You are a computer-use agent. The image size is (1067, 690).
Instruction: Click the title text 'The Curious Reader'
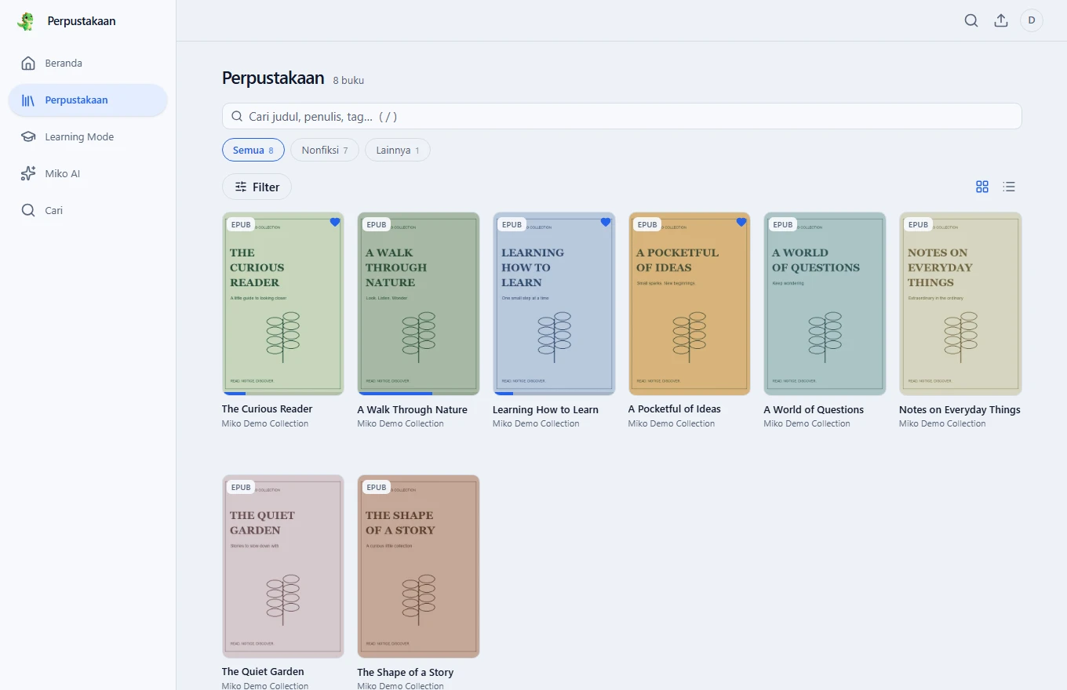pos(268,409)
